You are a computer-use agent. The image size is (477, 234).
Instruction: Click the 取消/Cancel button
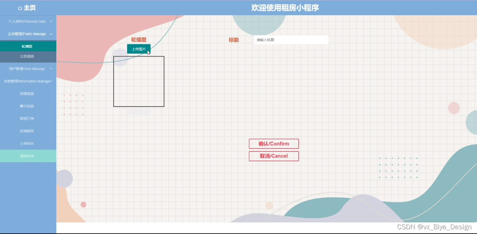click(274, 156)
